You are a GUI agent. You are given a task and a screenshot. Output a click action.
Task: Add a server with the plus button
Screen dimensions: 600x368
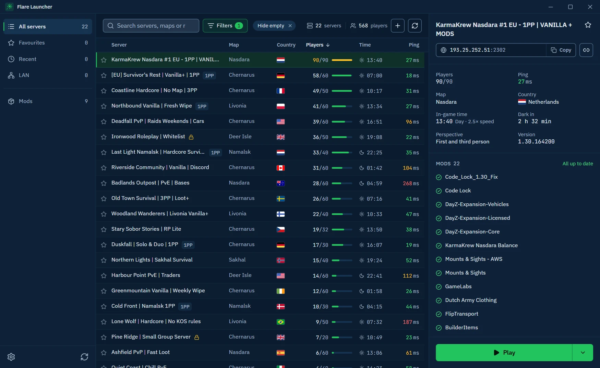(x=398, y=26)
